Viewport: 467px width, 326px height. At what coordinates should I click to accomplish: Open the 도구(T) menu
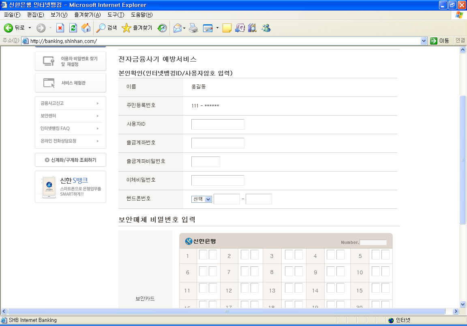[x=116, y=15]
